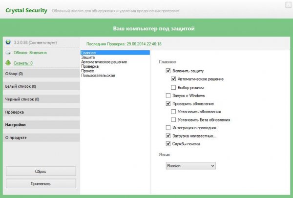Open Черный список (0) section
The width and height of the screenshot is (293, 198).
tap(42, 99)
